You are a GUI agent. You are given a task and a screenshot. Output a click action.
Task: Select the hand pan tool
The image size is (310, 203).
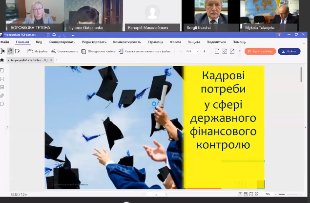(10, 51)
